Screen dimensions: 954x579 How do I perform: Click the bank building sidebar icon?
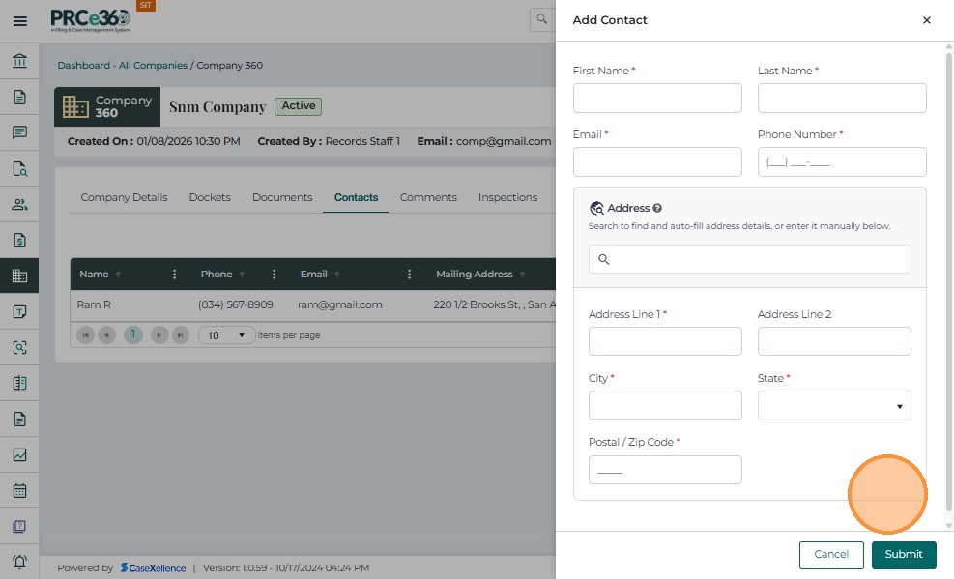pyautogui.click(x=19, y=62)
